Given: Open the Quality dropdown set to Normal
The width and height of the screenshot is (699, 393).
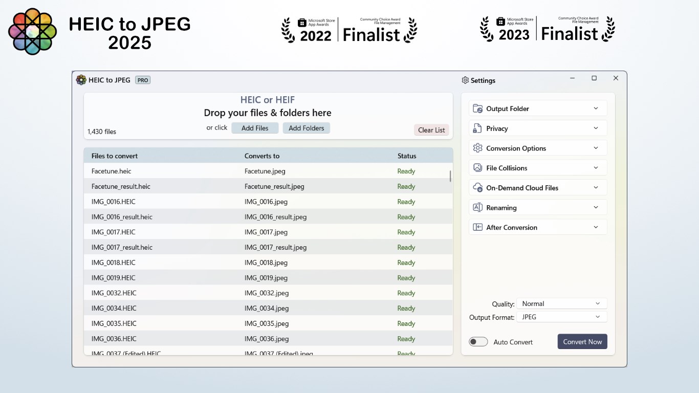Looking at the screenshot, I should point(561,303).
